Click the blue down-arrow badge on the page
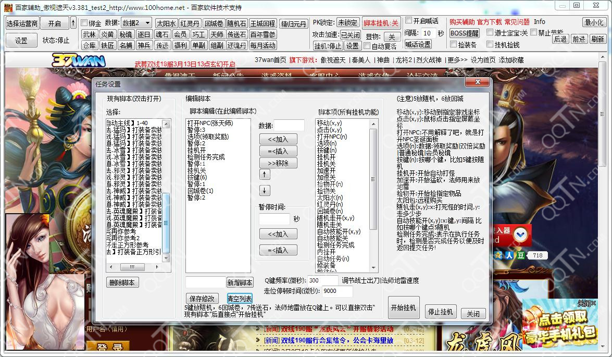This screenshot has width=612, height=357. 521,235
